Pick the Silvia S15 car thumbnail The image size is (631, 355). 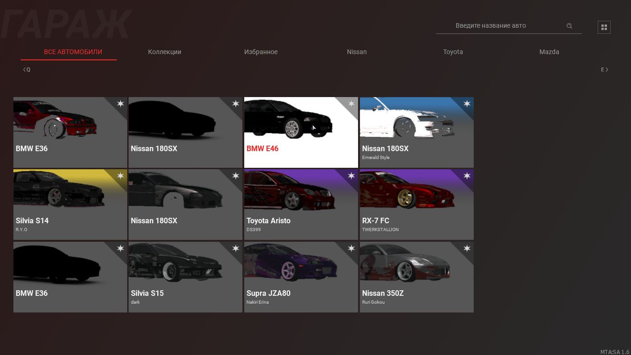click(175, 263)
